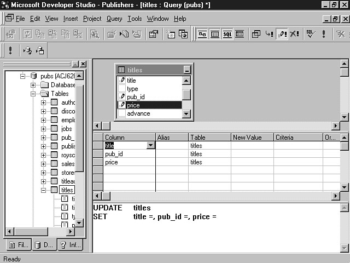Show the SQL pane toolbar button
Image resolution: width=350 pixels, height=263 pixels.
point(227,34)
